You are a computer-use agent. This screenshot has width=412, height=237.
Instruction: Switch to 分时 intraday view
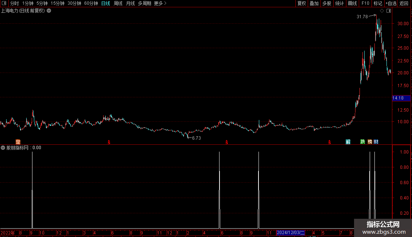15,3
